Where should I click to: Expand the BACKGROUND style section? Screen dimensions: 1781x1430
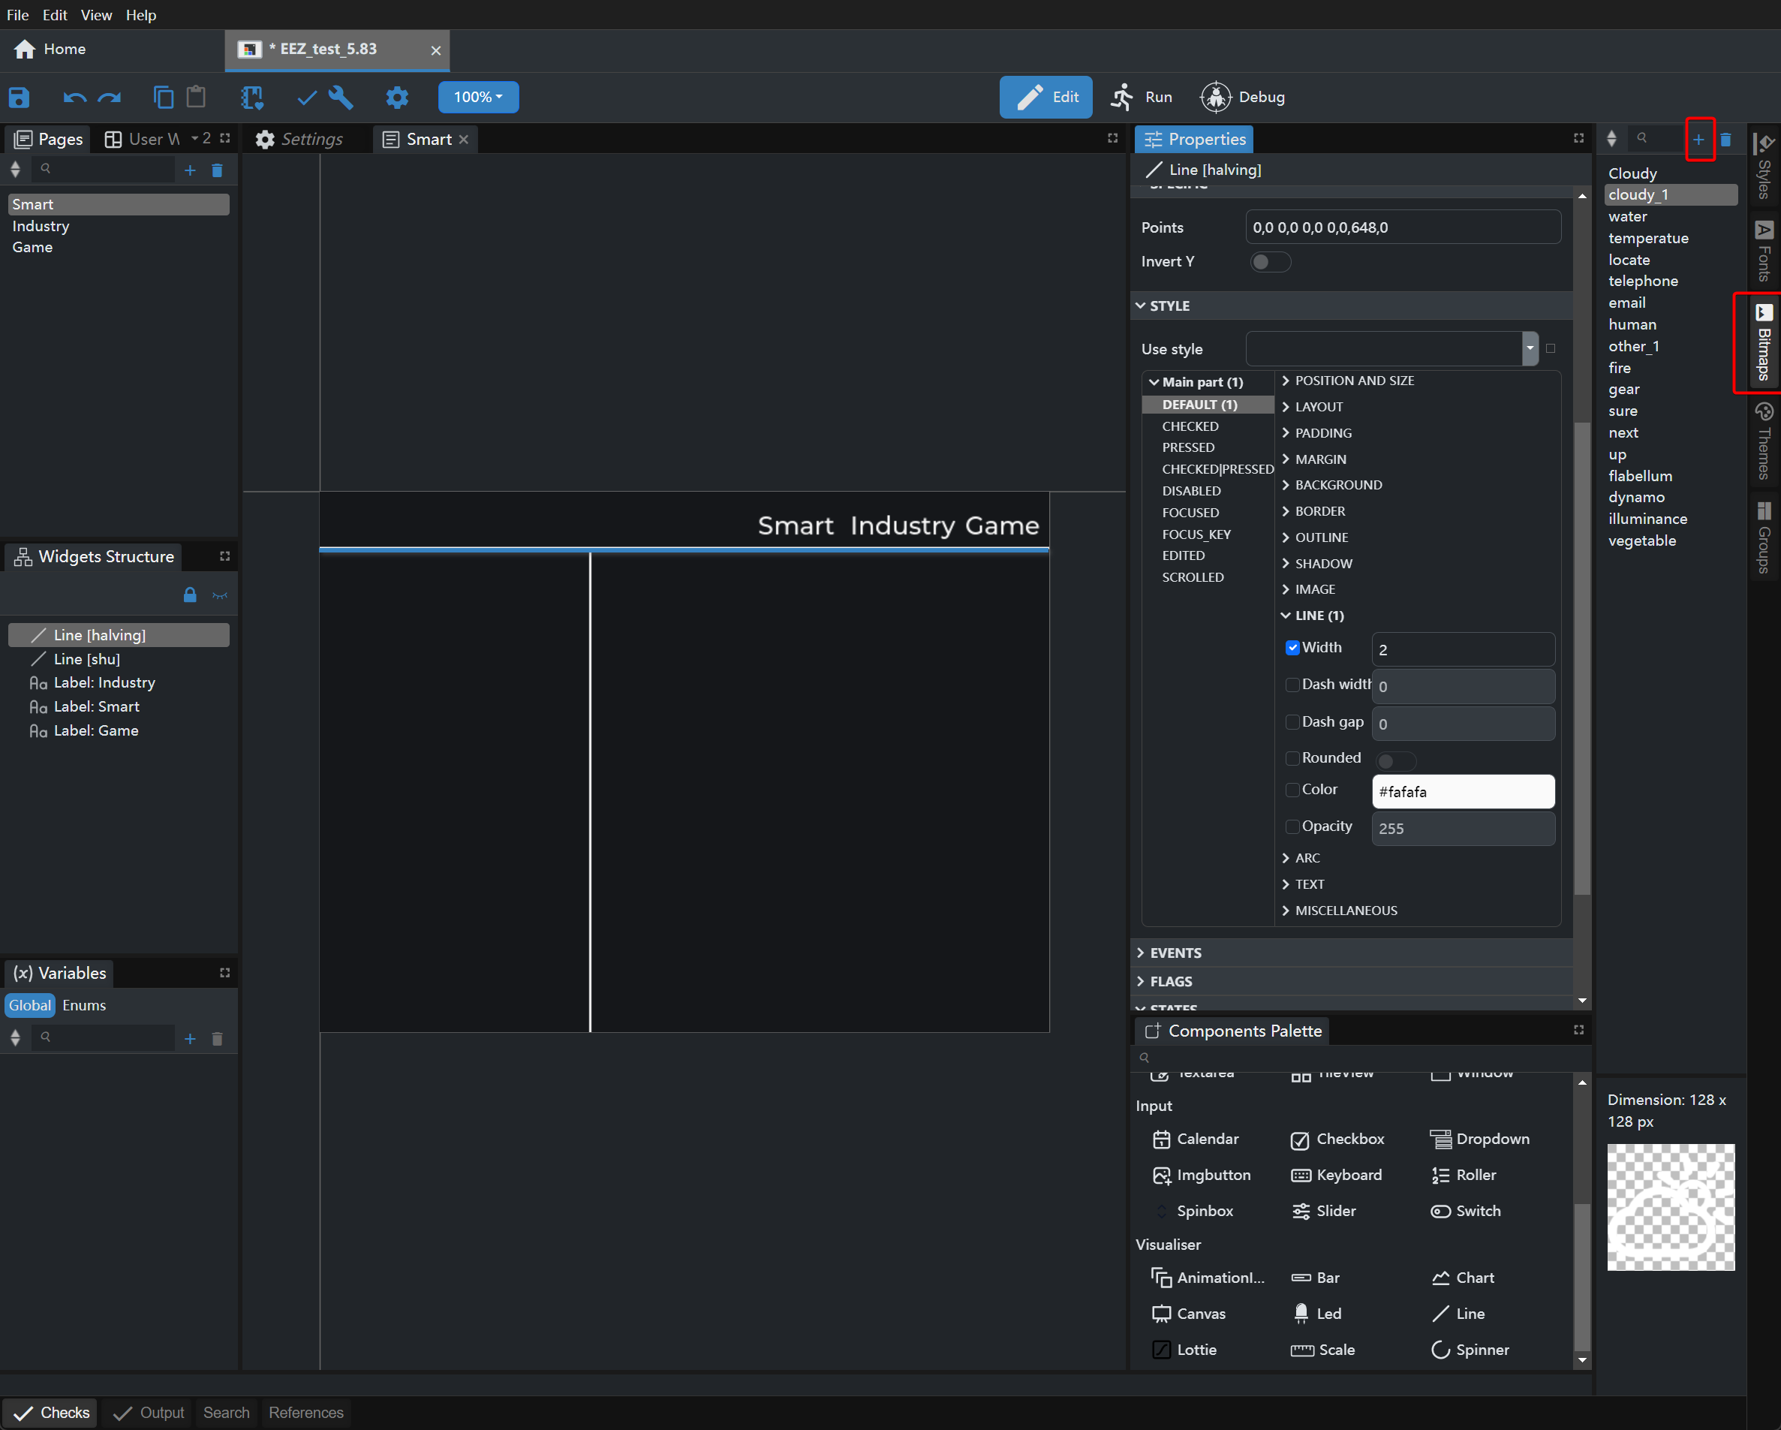pyautogui.click(x=1337, y=485)
